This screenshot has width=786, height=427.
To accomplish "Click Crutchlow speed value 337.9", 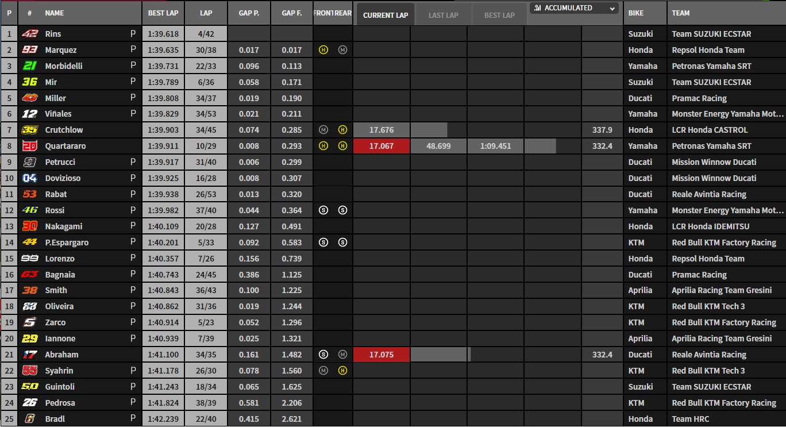I will pos(602,130).
